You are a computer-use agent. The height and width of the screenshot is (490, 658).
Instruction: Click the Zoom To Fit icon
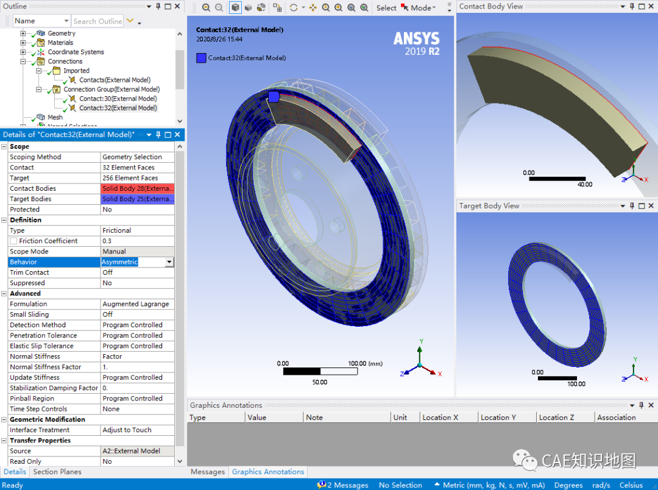point(352,7)
